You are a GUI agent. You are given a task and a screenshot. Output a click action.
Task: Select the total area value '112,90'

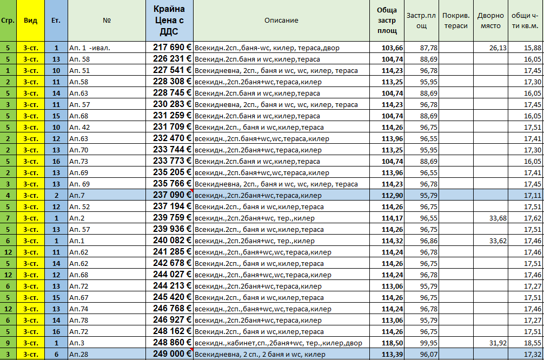[x=387, y=195]
